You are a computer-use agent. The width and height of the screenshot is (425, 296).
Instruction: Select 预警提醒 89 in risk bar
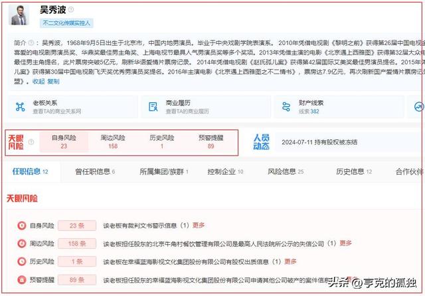211,142
